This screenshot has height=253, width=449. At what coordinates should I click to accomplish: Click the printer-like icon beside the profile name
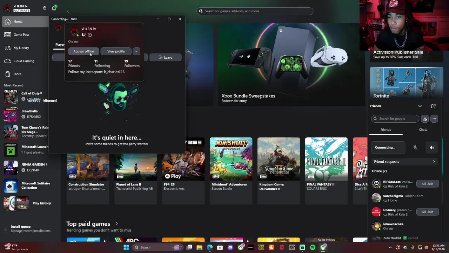(x=45, y=8)
